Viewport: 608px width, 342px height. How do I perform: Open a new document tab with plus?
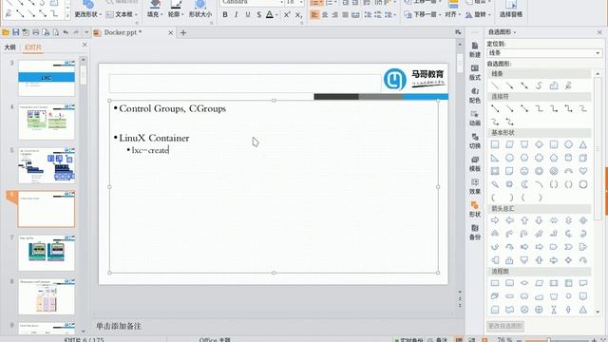[183, 33]
